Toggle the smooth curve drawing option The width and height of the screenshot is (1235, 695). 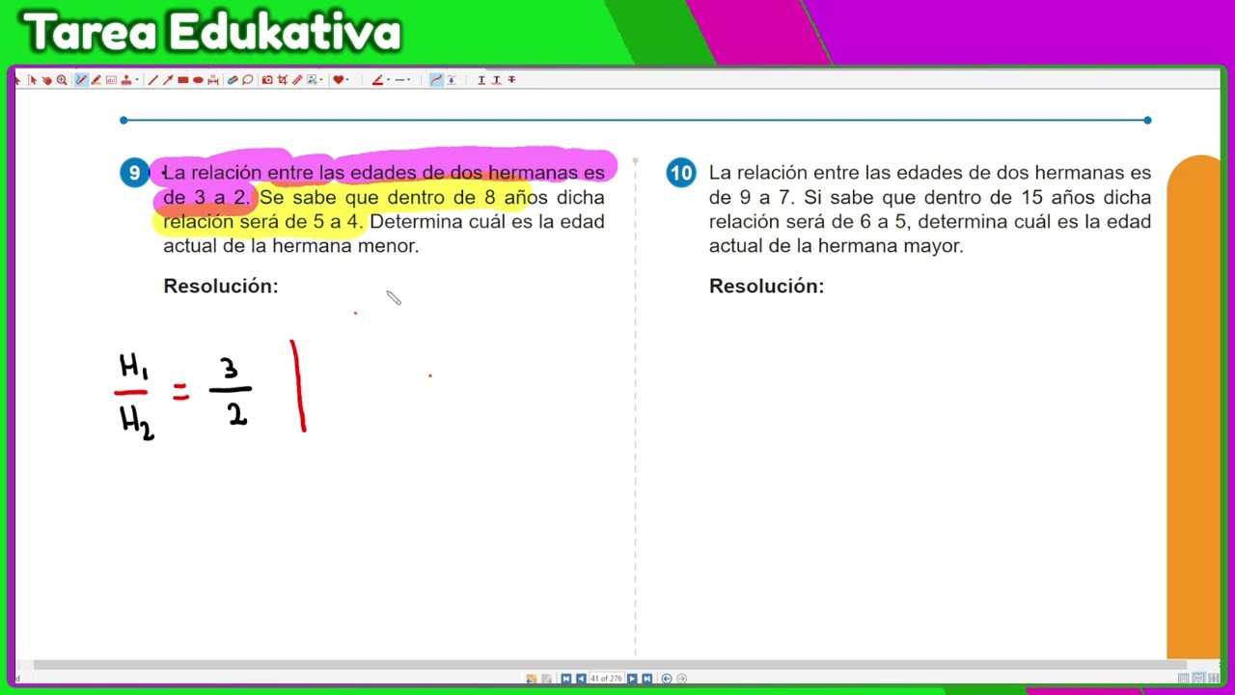(x=436, y=80)
